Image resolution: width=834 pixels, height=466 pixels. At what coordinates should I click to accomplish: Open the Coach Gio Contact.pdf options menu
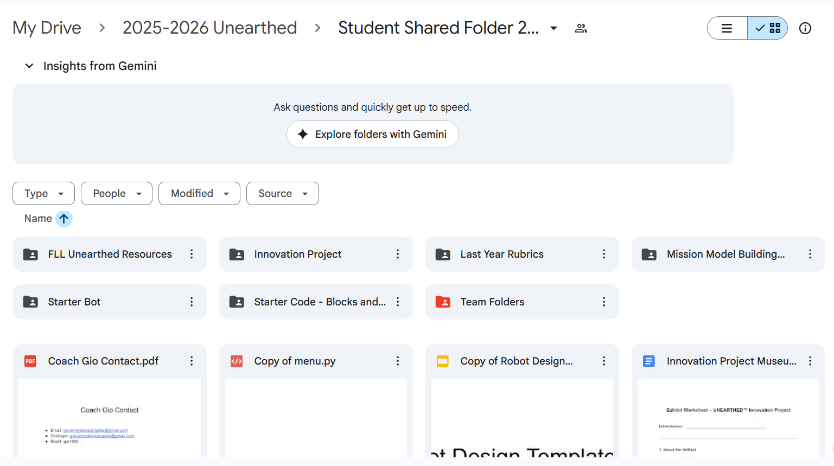point(192,361)
